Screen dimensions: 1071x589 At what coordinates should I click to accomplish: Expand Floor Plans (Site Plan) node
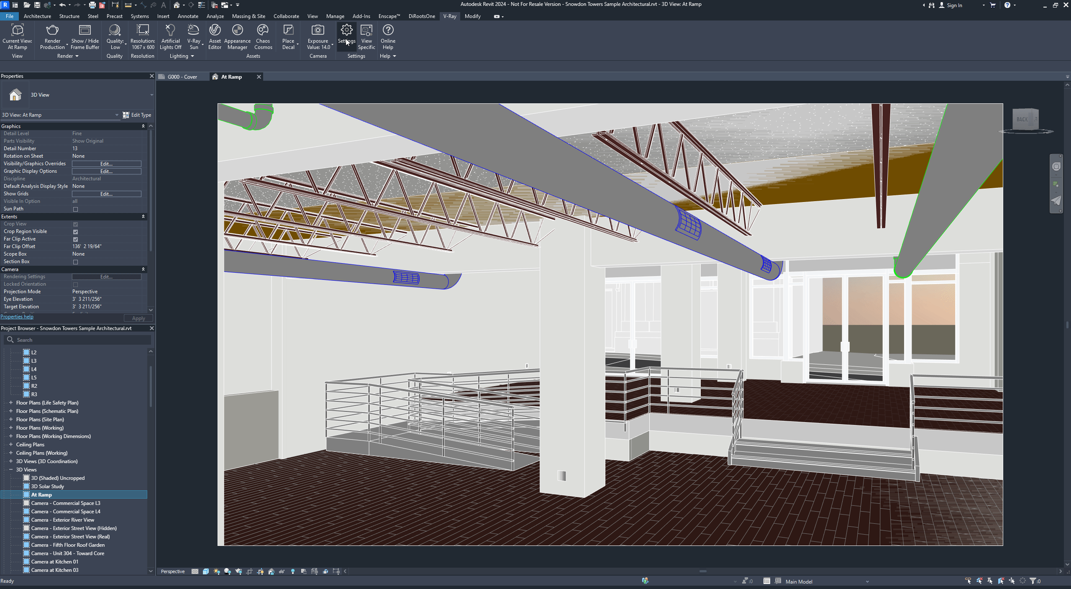pos(11,419)
